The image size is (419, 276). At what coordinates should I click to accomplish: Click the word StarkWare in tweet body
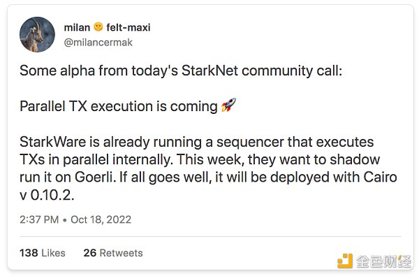(52, 142)
